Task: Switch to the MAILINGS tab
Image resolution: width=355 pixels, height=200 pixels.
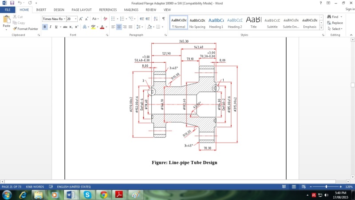Action: click(x=131, y=10)
